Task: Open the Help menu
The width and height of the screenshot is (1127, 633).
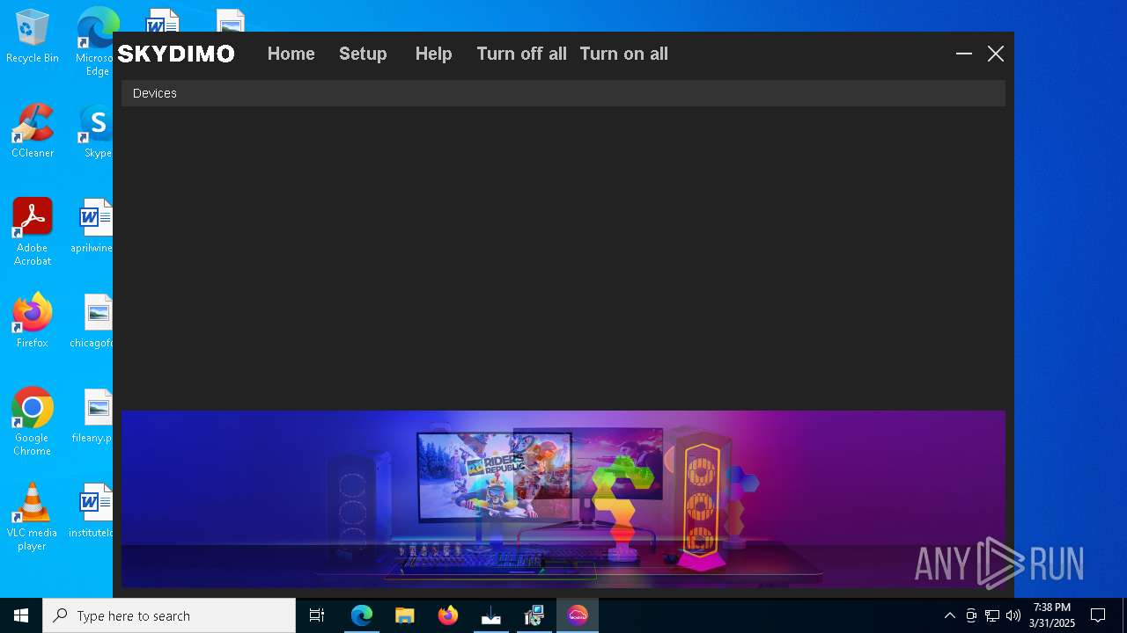Action: (433, 54)
